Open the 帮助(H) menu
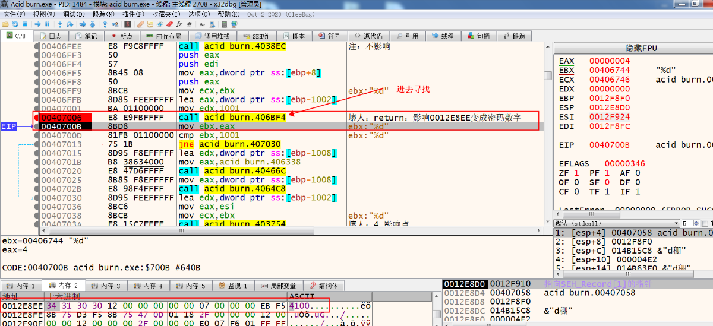This screenshot has width=713, height=326. [229, 14]
